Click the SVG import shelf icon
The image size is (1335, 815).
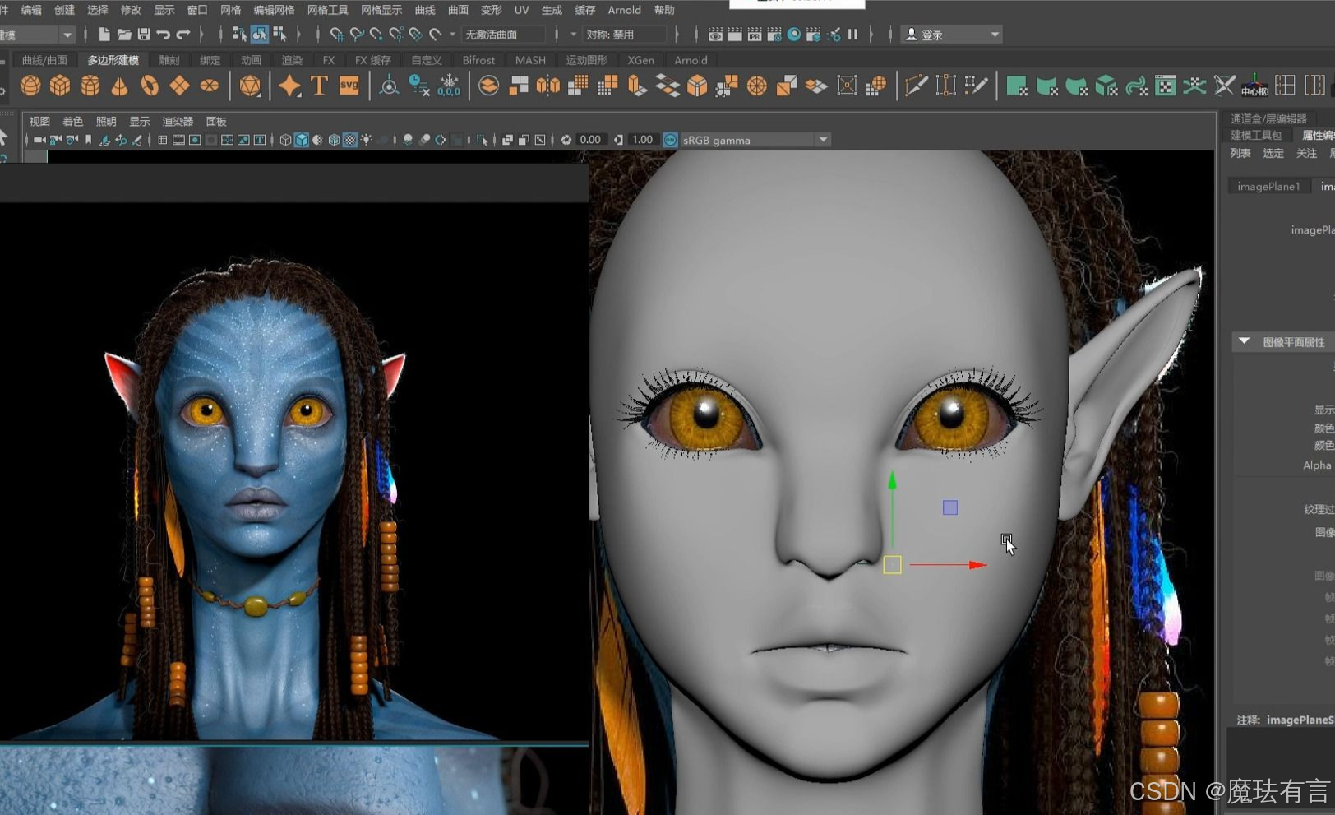(349, 86)
